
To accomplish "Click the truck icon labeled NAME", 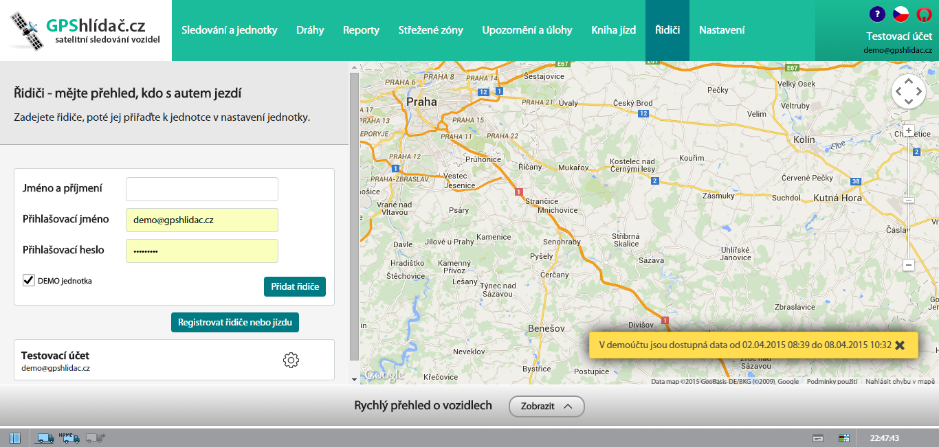I will point(71,437).
